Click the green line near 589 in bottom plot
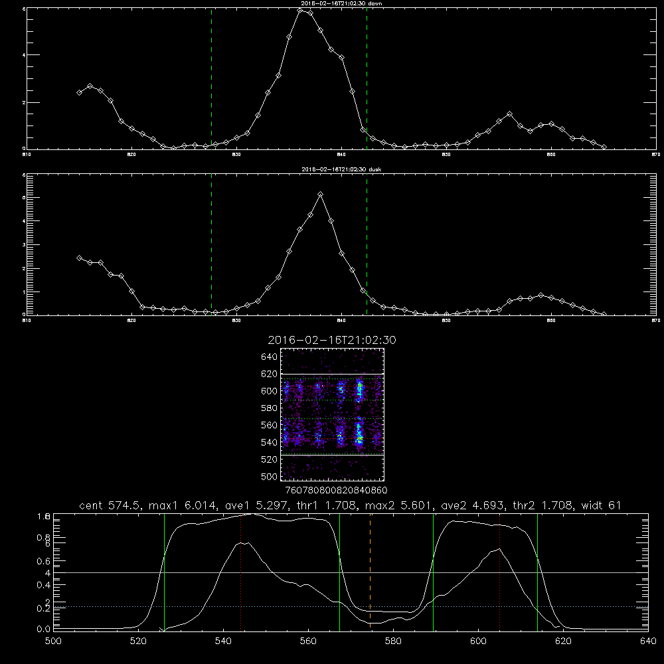 pos(433,572)
